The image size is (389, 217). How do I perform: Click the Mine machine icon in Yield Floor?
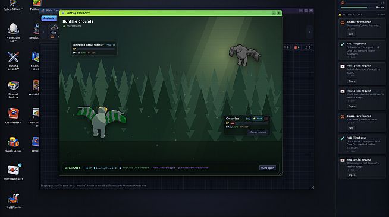[x=54, y=28]
